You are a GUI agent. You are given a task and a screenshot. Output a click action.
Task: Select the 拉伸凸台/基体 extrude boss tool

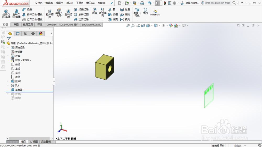point(6,14)
